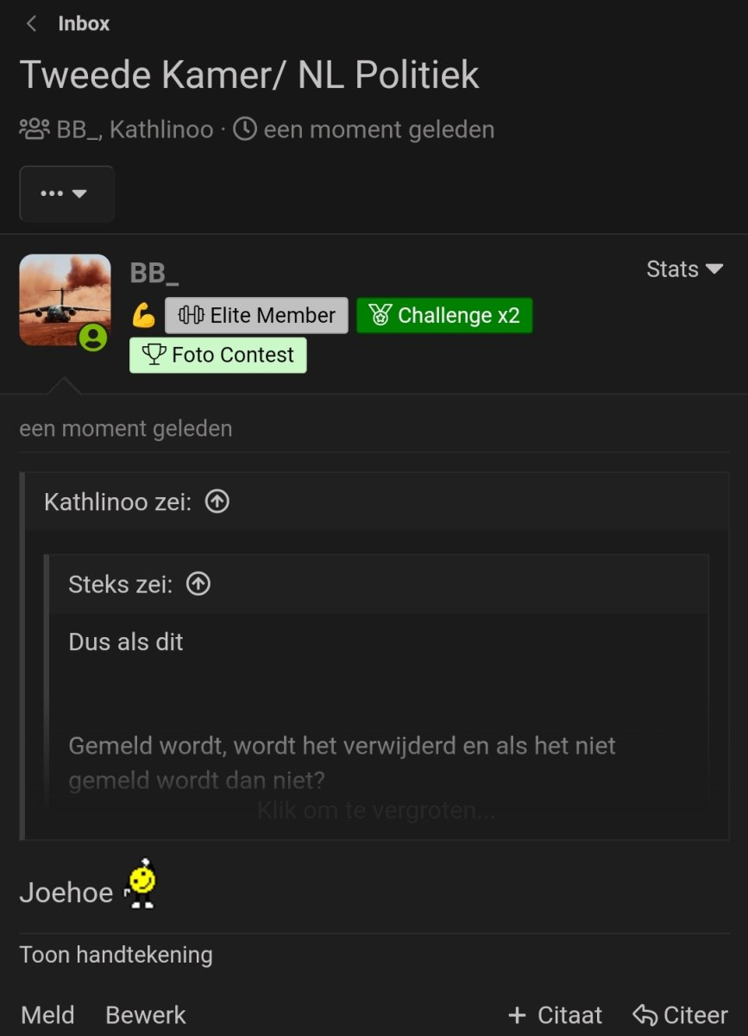Expand the Stats dropdown

pyautogui.click(x=685, y=269)
